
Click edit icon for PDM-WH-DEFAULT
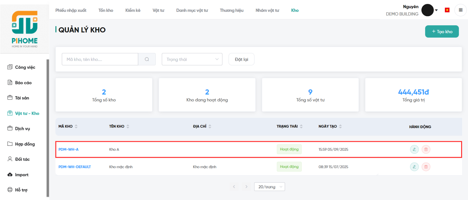pos(414,167)
